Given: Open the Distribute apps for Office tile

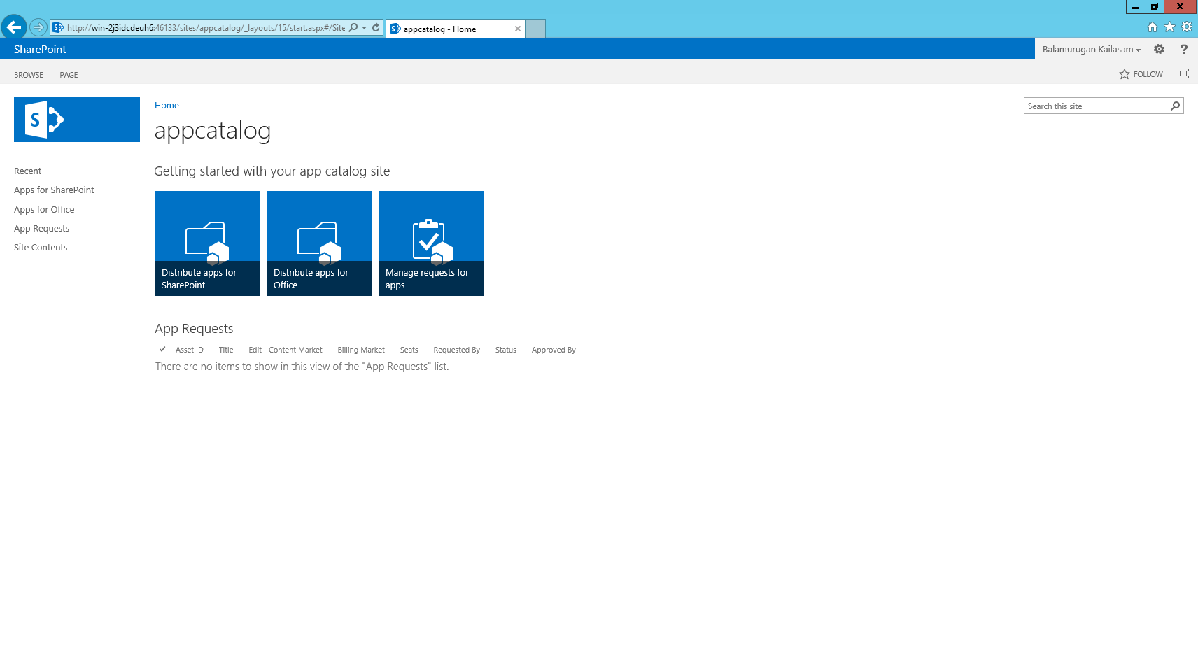Looking at the screenshot, I should (x=319, y=243).
